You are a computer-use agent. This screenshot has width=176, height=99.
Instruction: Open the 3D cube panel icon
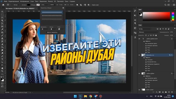(x=135, y=28)
